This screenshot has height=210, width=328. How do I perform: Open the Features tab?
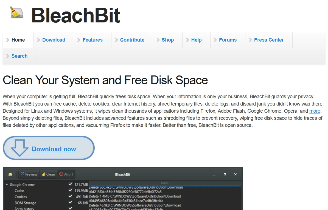(x=92, y=40)
